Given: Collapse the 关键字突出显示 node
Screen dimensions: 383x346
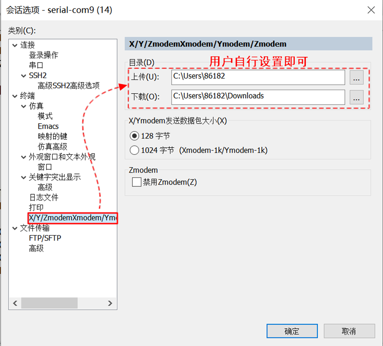Looking at the screenshot, I should (23, 177).
